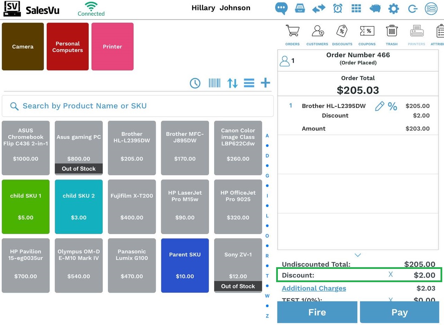This screenshot has width=444, height=325.
Task: Open the chat messages icon
Action: click(x=281, y=8)
